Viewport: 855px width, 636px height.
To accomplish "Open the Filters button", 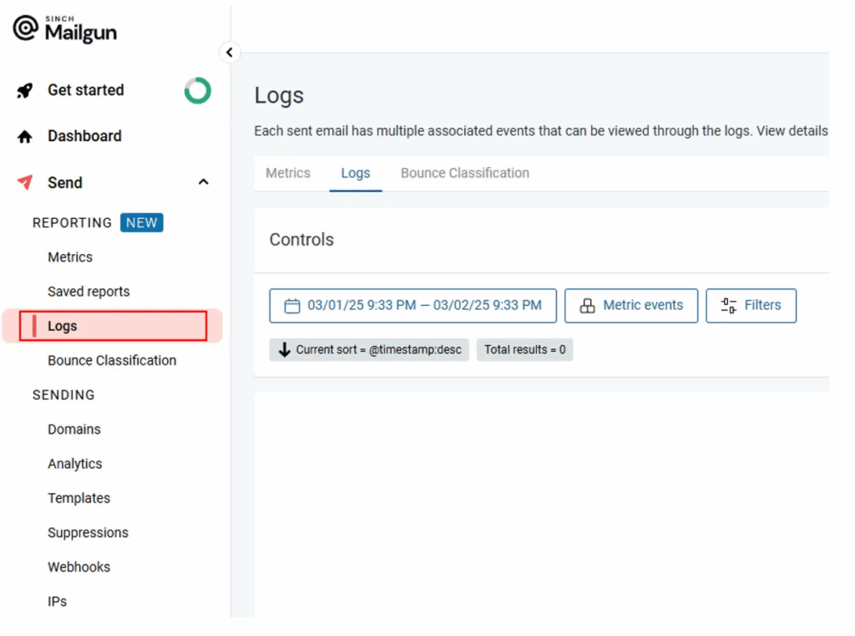I will click(751, 306).
